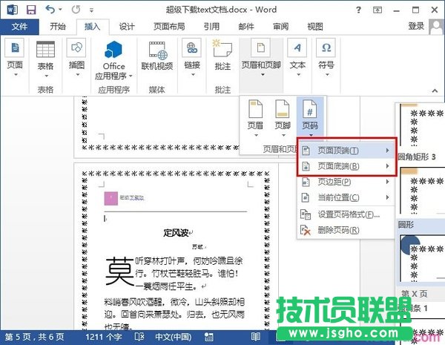Click the Word application icon in title bar
445x345 pixels.
12,10
